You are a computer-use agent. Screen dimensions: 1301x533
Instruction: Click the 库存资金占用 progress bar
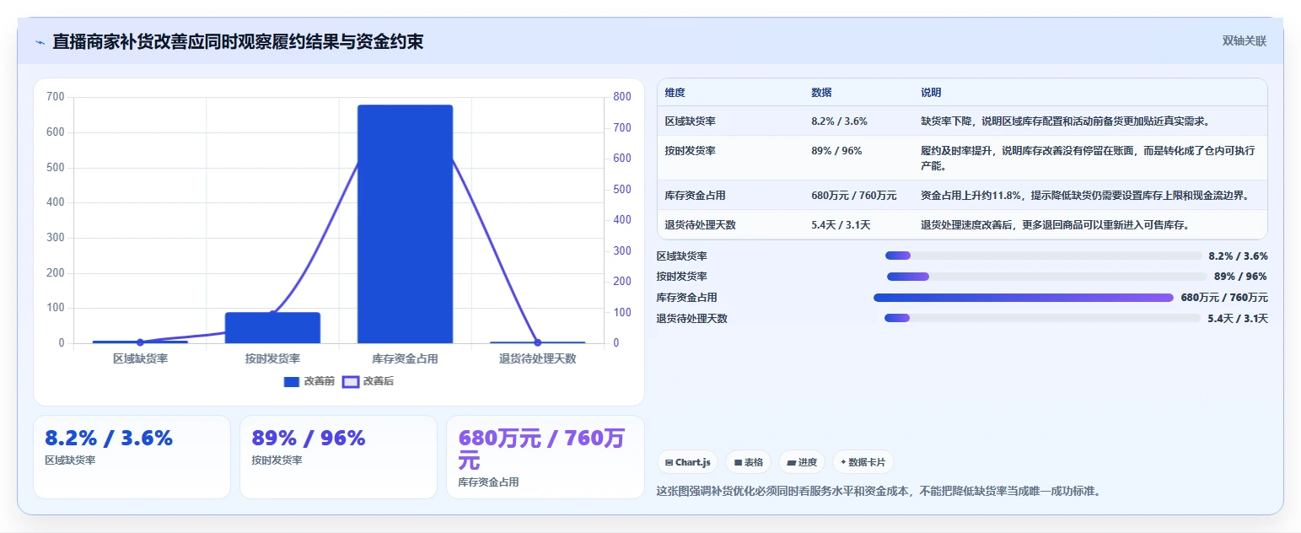tap(1024, 298)
